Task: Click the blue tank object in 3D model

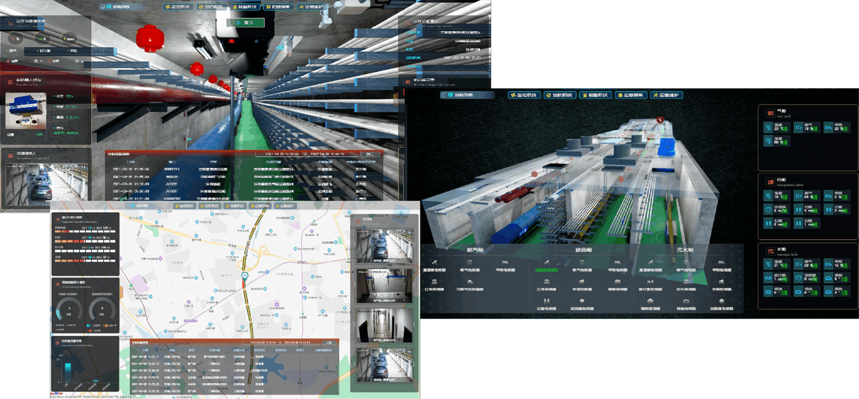Action: click(x=666, y=147)
